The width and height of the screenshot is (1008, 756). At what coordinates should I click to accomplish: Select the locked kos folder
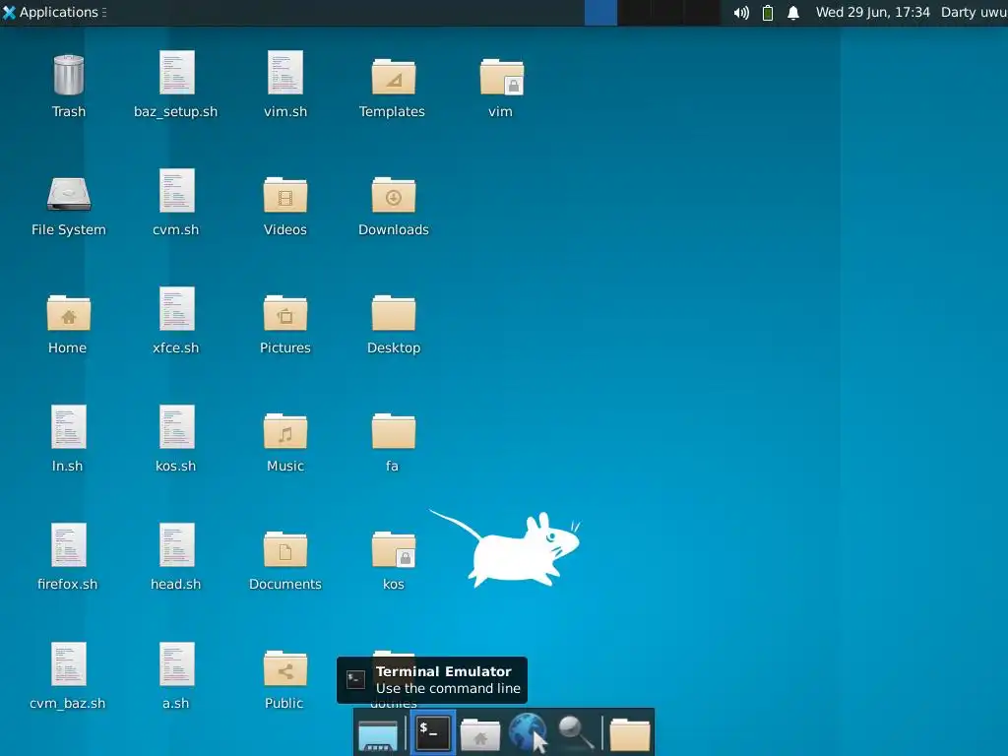[x=394, y=549]
